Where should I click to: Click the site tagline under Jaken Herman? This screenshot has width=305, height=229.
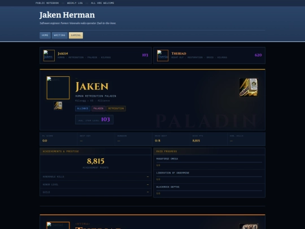[78, 23]
